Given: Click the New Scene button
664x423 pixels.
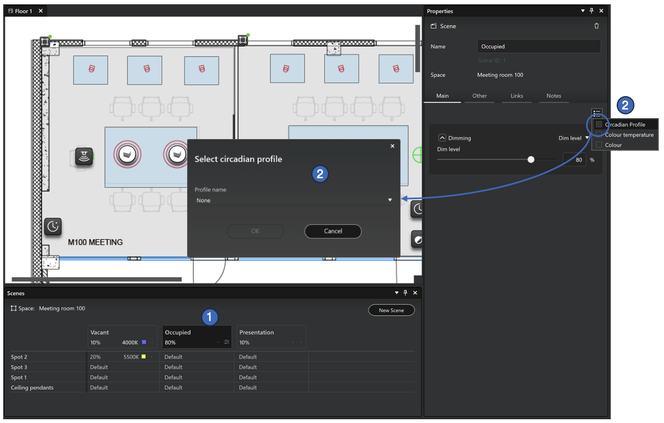Looking at the screenshot, I should click(391, 310).
